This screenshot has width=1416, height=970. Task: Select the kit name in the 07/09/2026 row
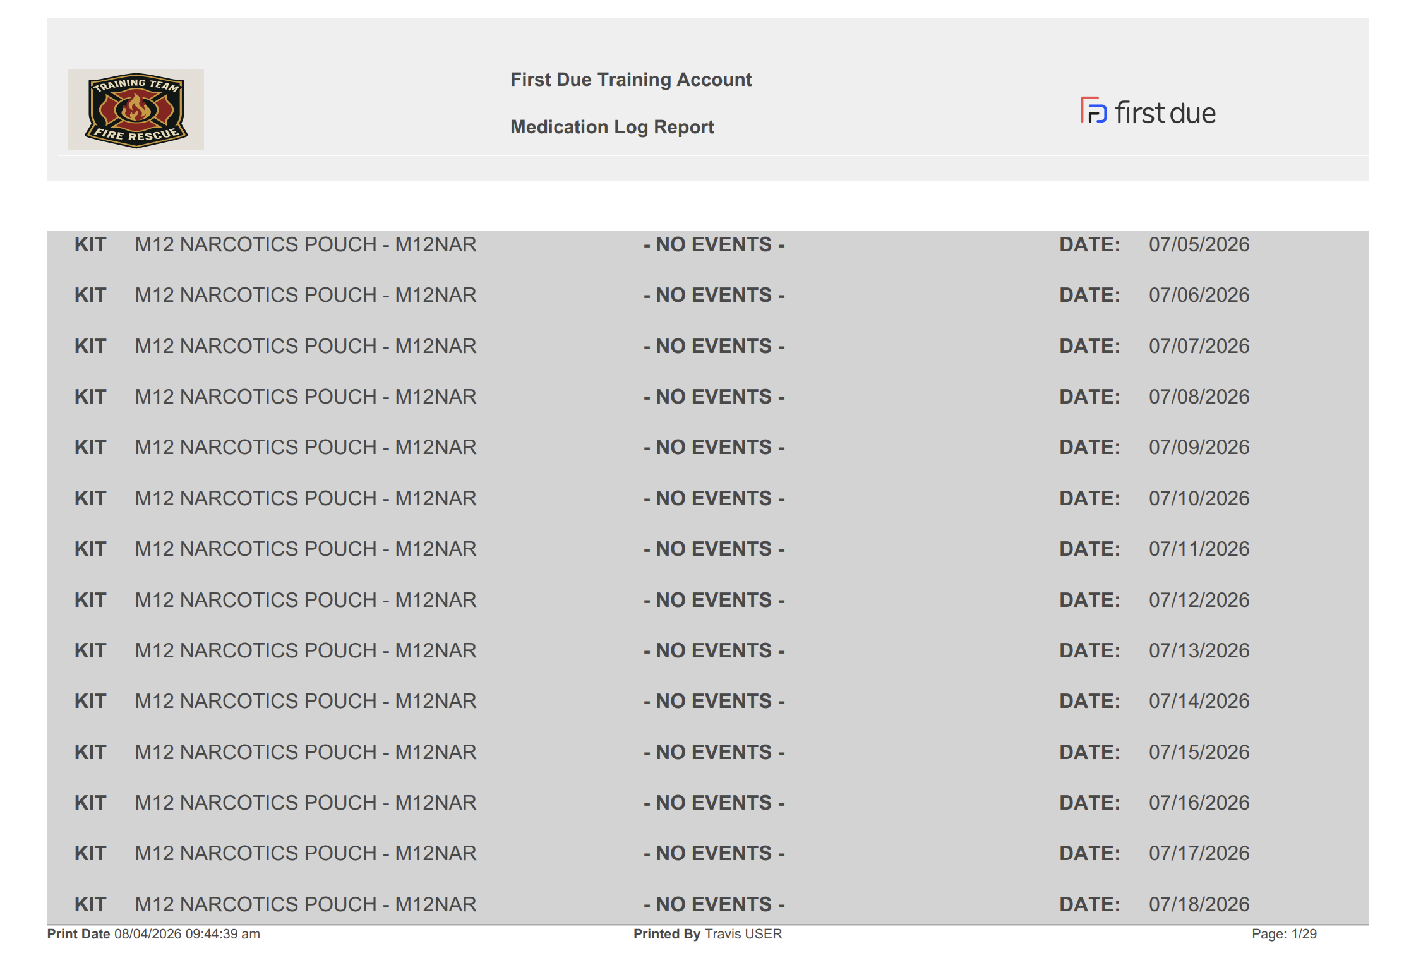click(306, 447)
